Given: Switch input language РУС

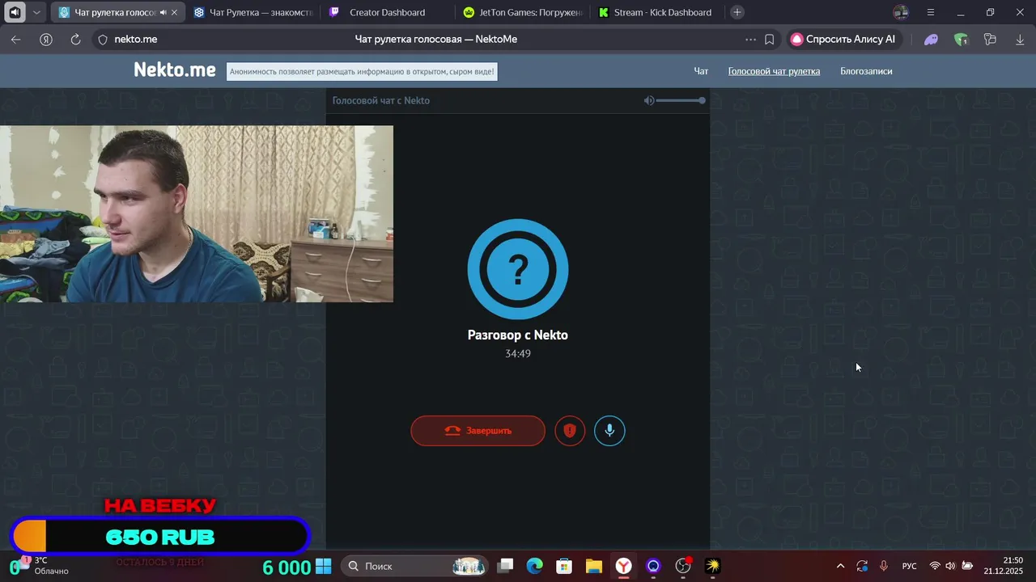Looking at the screenshot, I should (910, 566).
